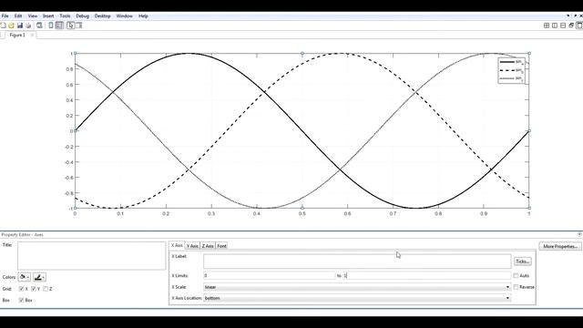
Task: Open the axes line color picker
Action: coord(39,277)
